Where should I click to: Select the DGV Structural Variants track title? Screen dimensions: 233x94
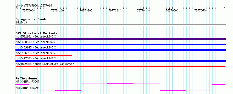[x=37, y=33]
